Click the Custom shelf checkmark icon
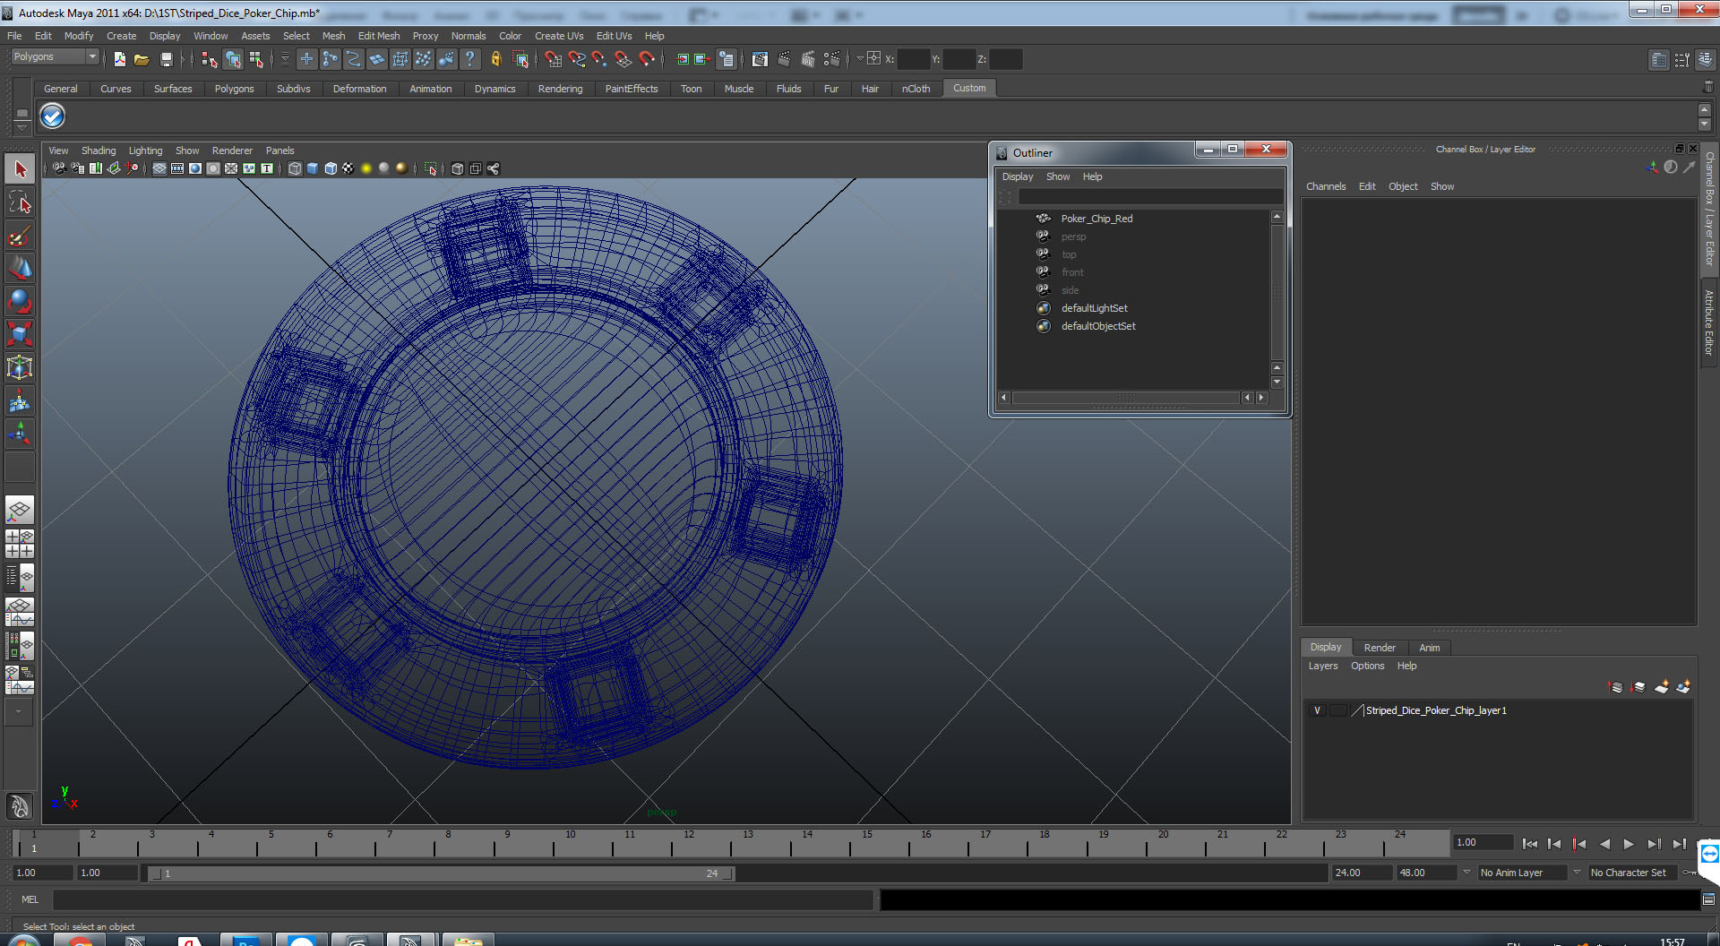Screen dimensions: 1720x946 coord(53,116)
